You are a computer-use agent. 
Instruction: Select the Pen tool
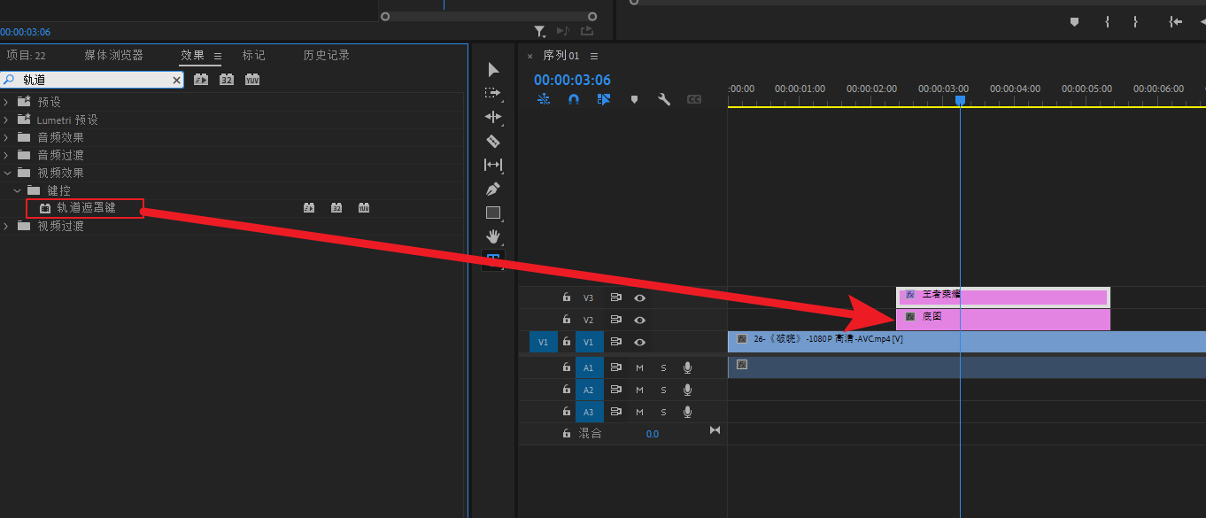[x=493, y=189]
